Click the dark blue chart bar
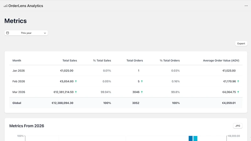This screenshot has height=141, width=251. coord(190,138)
